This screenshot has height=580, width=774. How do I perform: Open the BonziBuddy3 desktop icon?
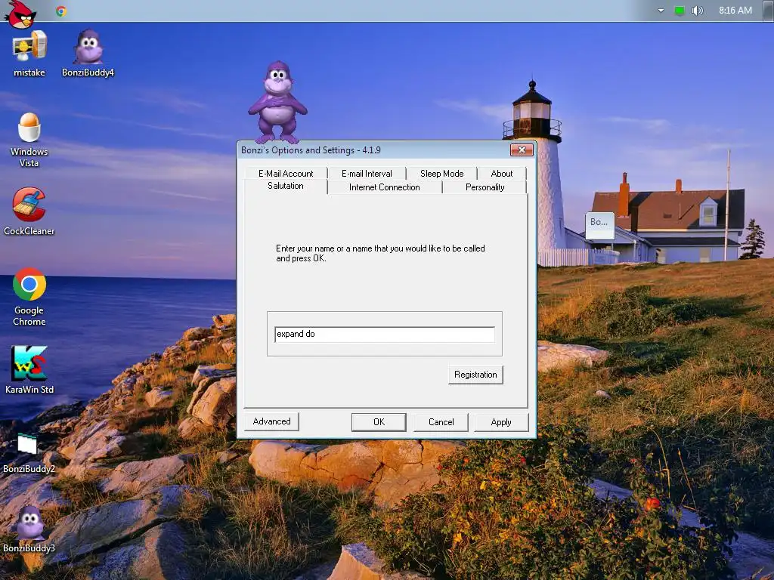pyautogui.click(x=29, y=529)
